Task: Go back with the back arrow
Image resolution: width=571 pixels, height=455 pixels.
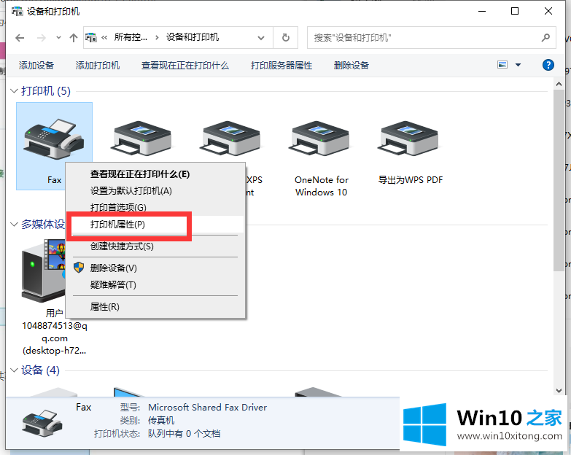Action: pyautogui.click(x=20, y=37)
